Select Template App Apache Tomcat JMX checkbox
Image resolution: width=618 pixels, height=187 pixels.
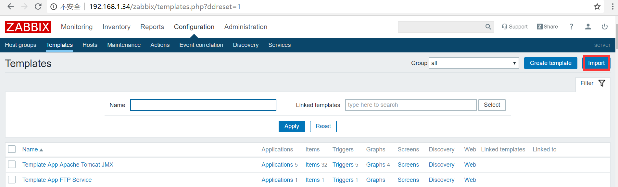[12, 164]
